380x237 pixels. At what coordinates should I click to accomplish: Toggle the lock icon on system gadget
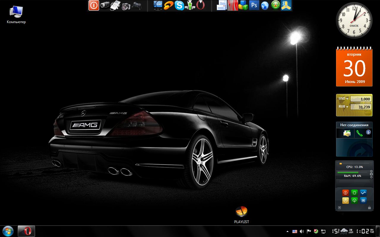pos(369,208)
